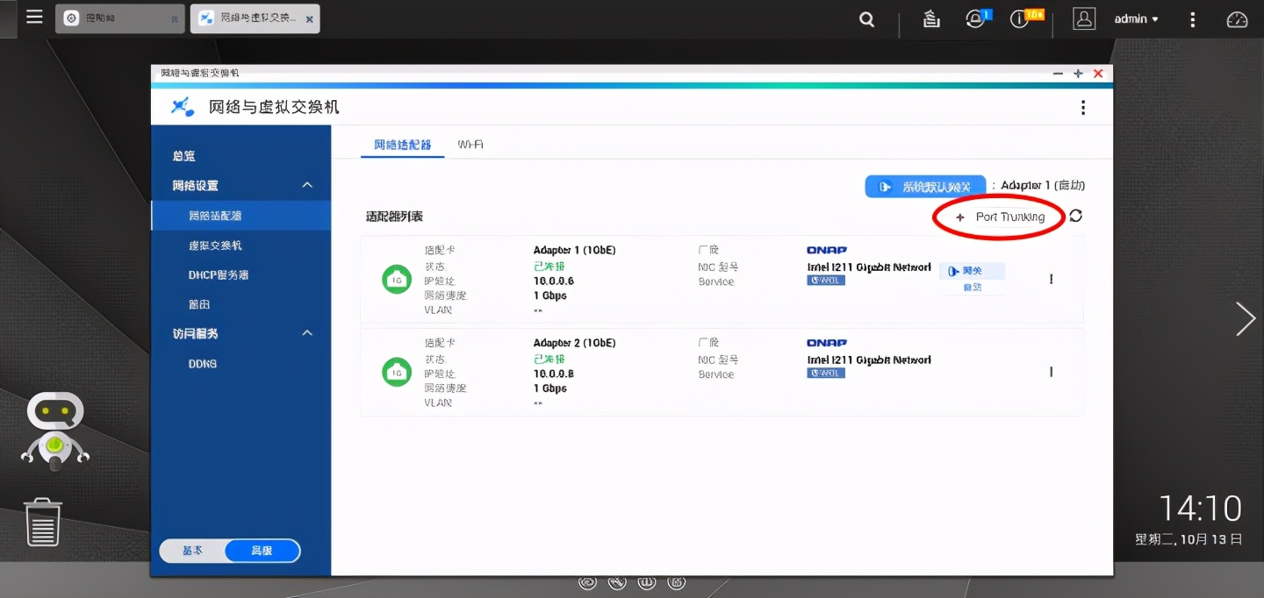Click the blue service tag under Adapter 2 NIC
Image resolution: width=1264 pixels, height=598 pixels.
point(826,373)
